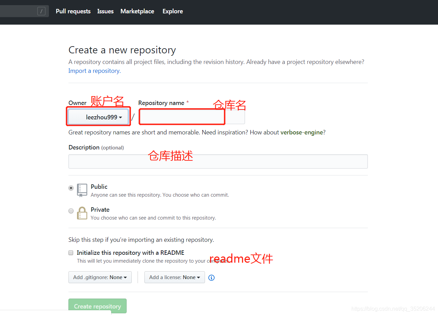The height and width of the screenshot is (315, 438).
Task: Enable Initialize this repository with a README
Action: coord(71,253)
